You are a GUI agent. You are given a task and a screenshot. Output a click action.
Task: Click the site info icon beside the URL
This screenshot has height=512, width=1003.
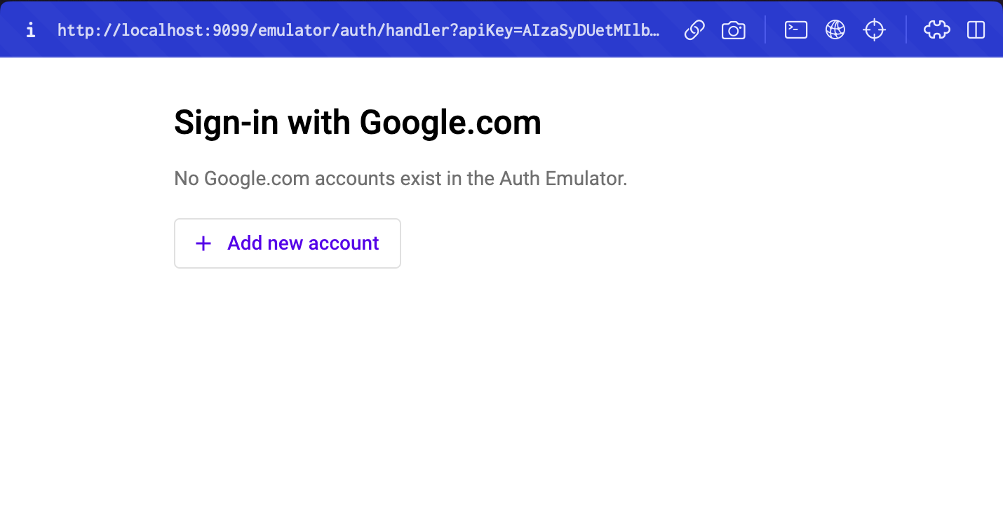[x=30, y=30]
